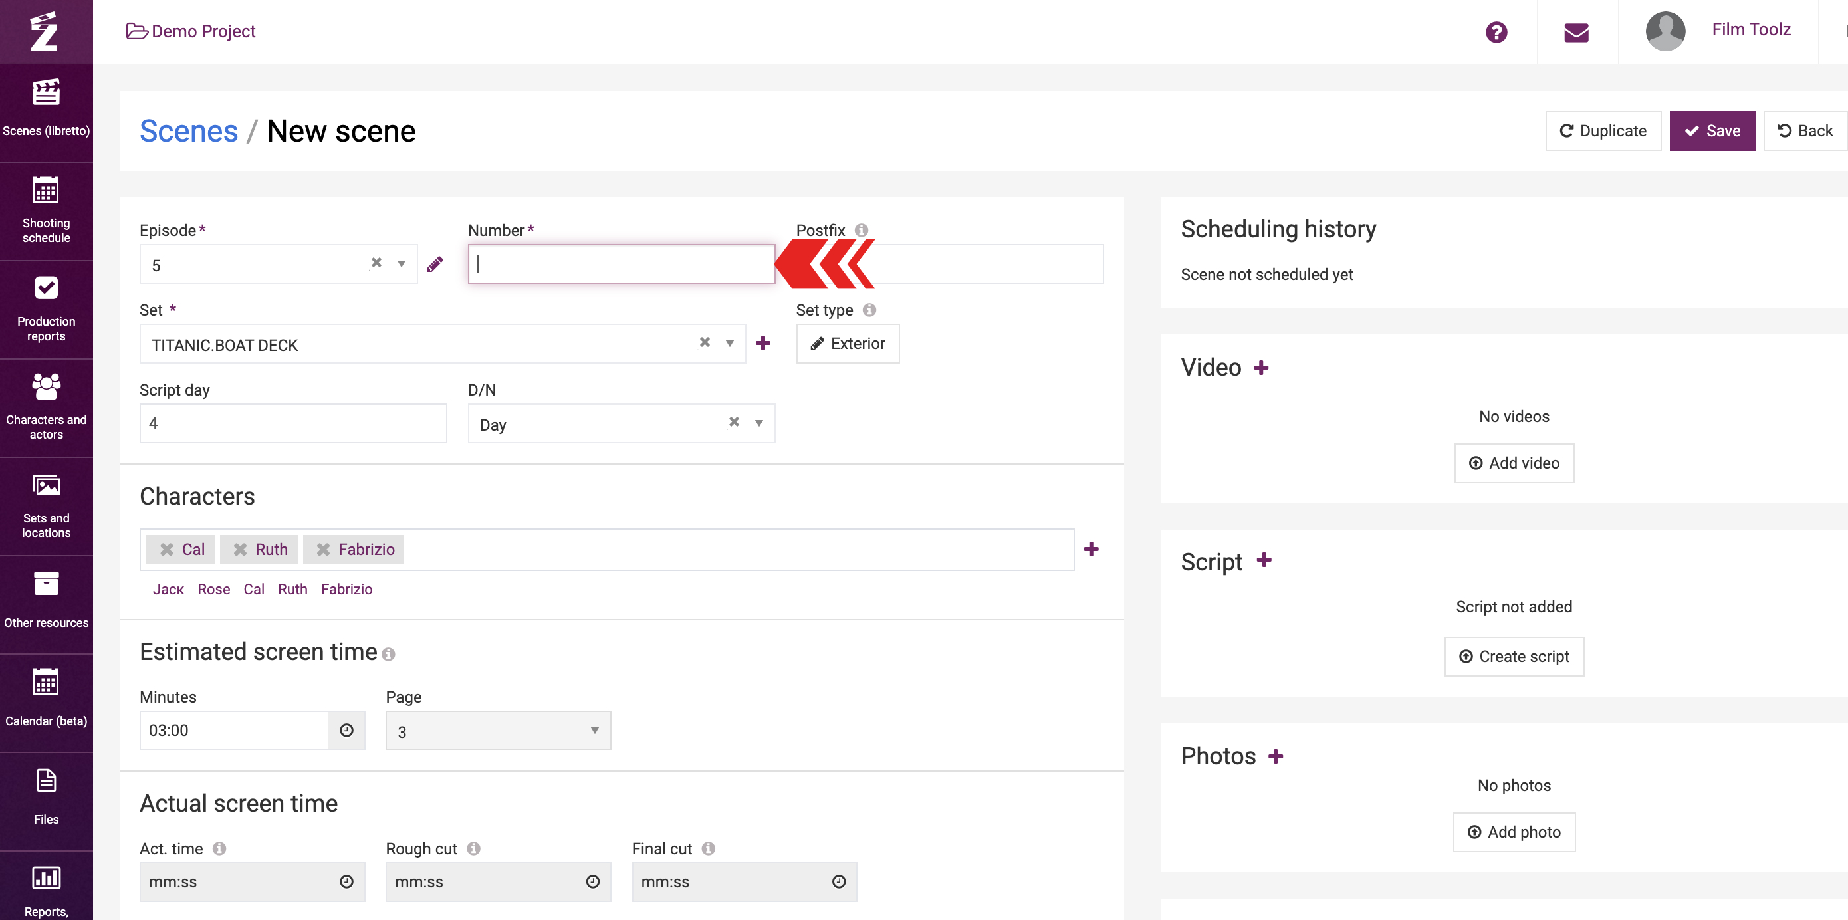The height and width of the screenshot is (920, 1848).
Task: Click the Minutes 03:00 field
Action: [x=234, y=730]
